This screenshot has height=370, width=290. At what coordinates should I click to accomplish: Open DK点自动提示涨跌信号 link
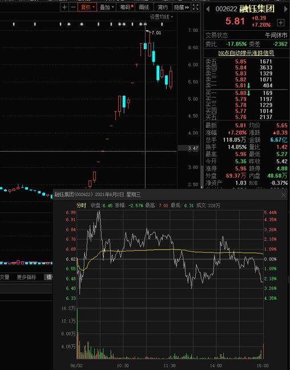246,53
